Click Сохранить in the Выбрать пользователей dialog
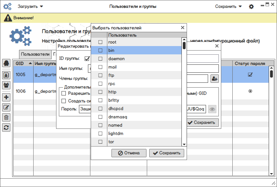Viewport: 277px width, 187px height. point(167,153)
